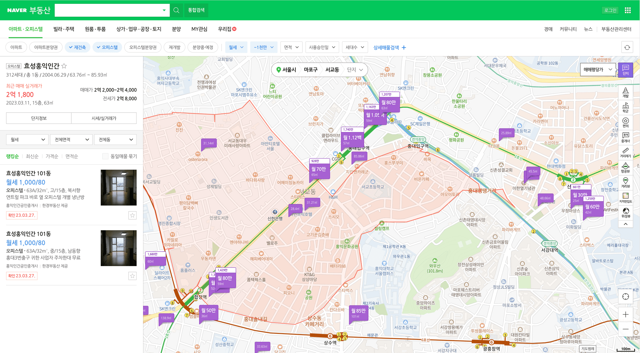Open the 단지정보 button

tap(39, 118)
